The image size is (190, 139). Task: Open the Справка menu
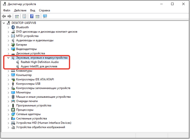tap(44, 10)
